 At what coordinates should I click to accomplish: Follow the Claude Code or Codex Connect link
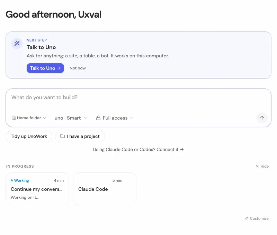pyautogui.click(x=138, y=150)
